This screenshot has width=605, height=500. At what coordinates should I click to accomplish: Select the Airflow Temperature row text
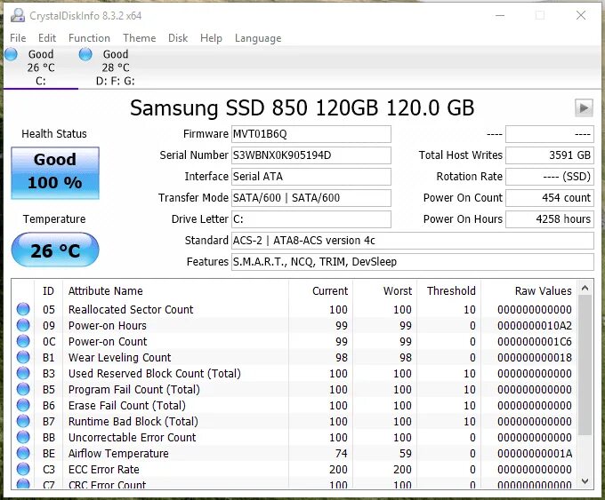(118, 454)
